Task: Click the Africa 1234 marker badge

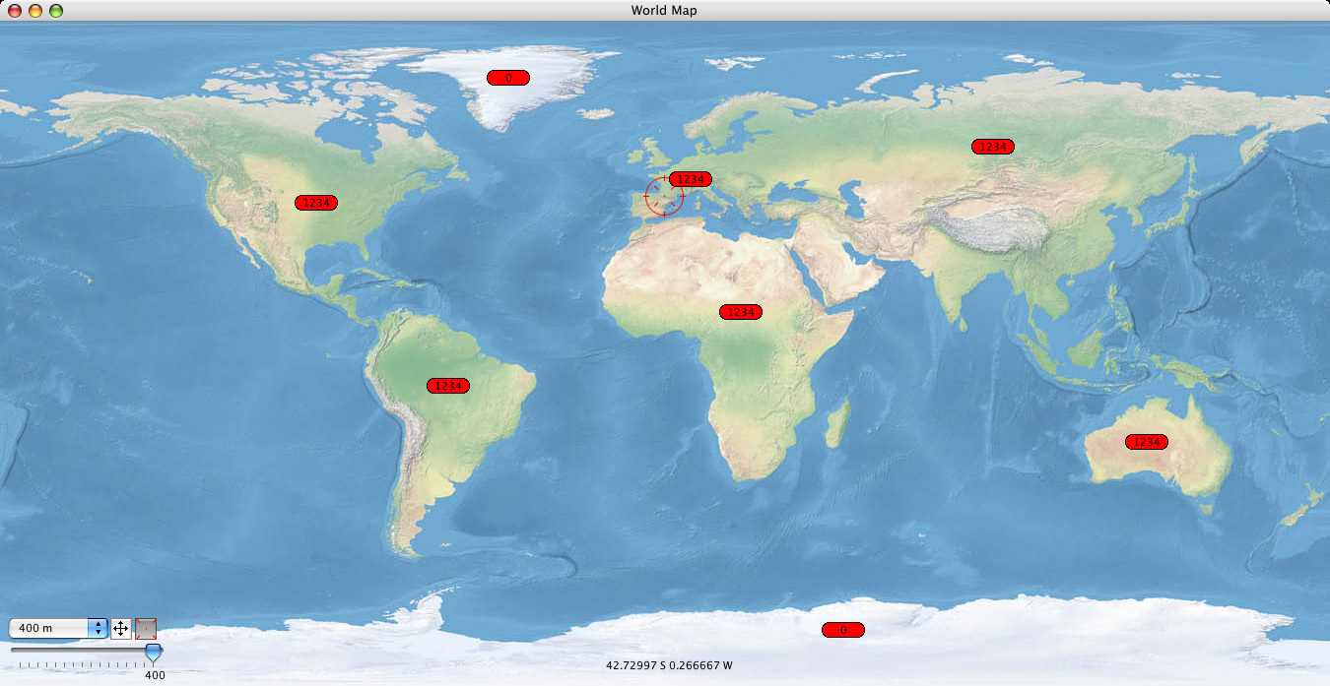Action: [x=741, y=312]
